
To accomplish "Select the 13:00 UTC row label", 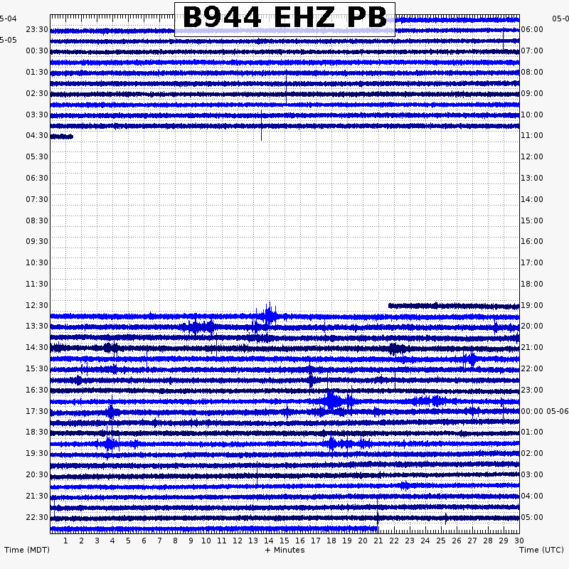I will tap(532, 178).
